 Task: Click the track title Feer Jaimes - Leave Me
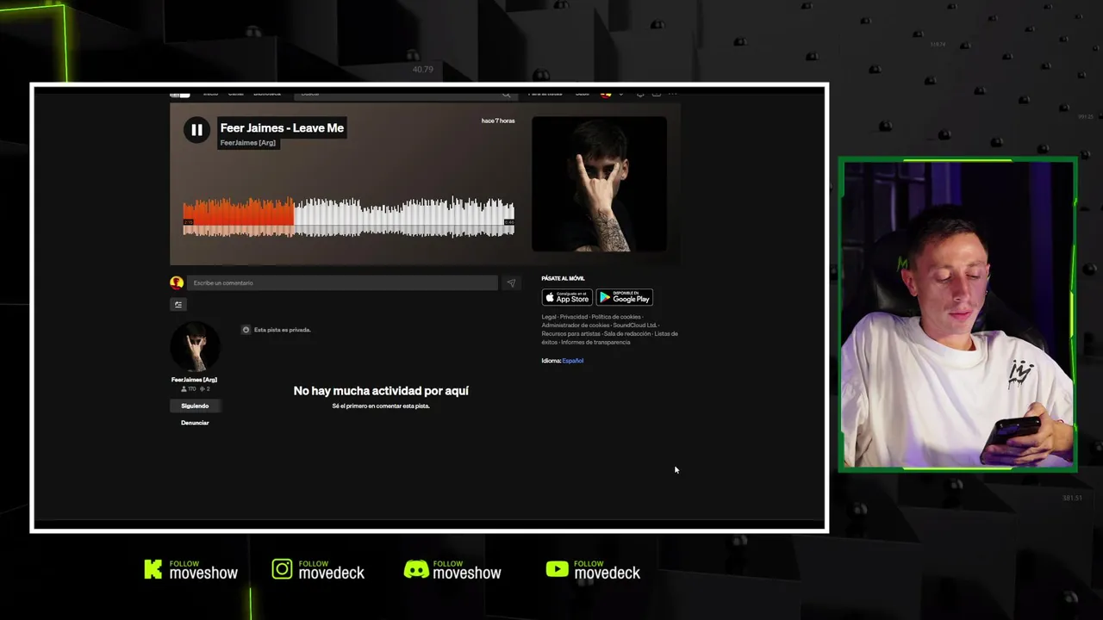(282, 128)
